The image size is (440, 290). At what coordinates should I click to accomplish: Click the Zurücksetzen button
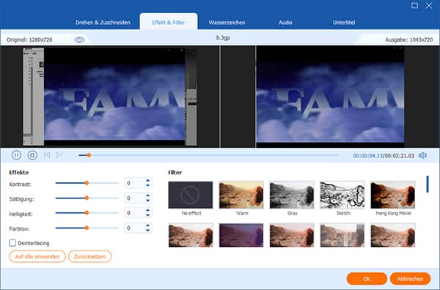89,256
